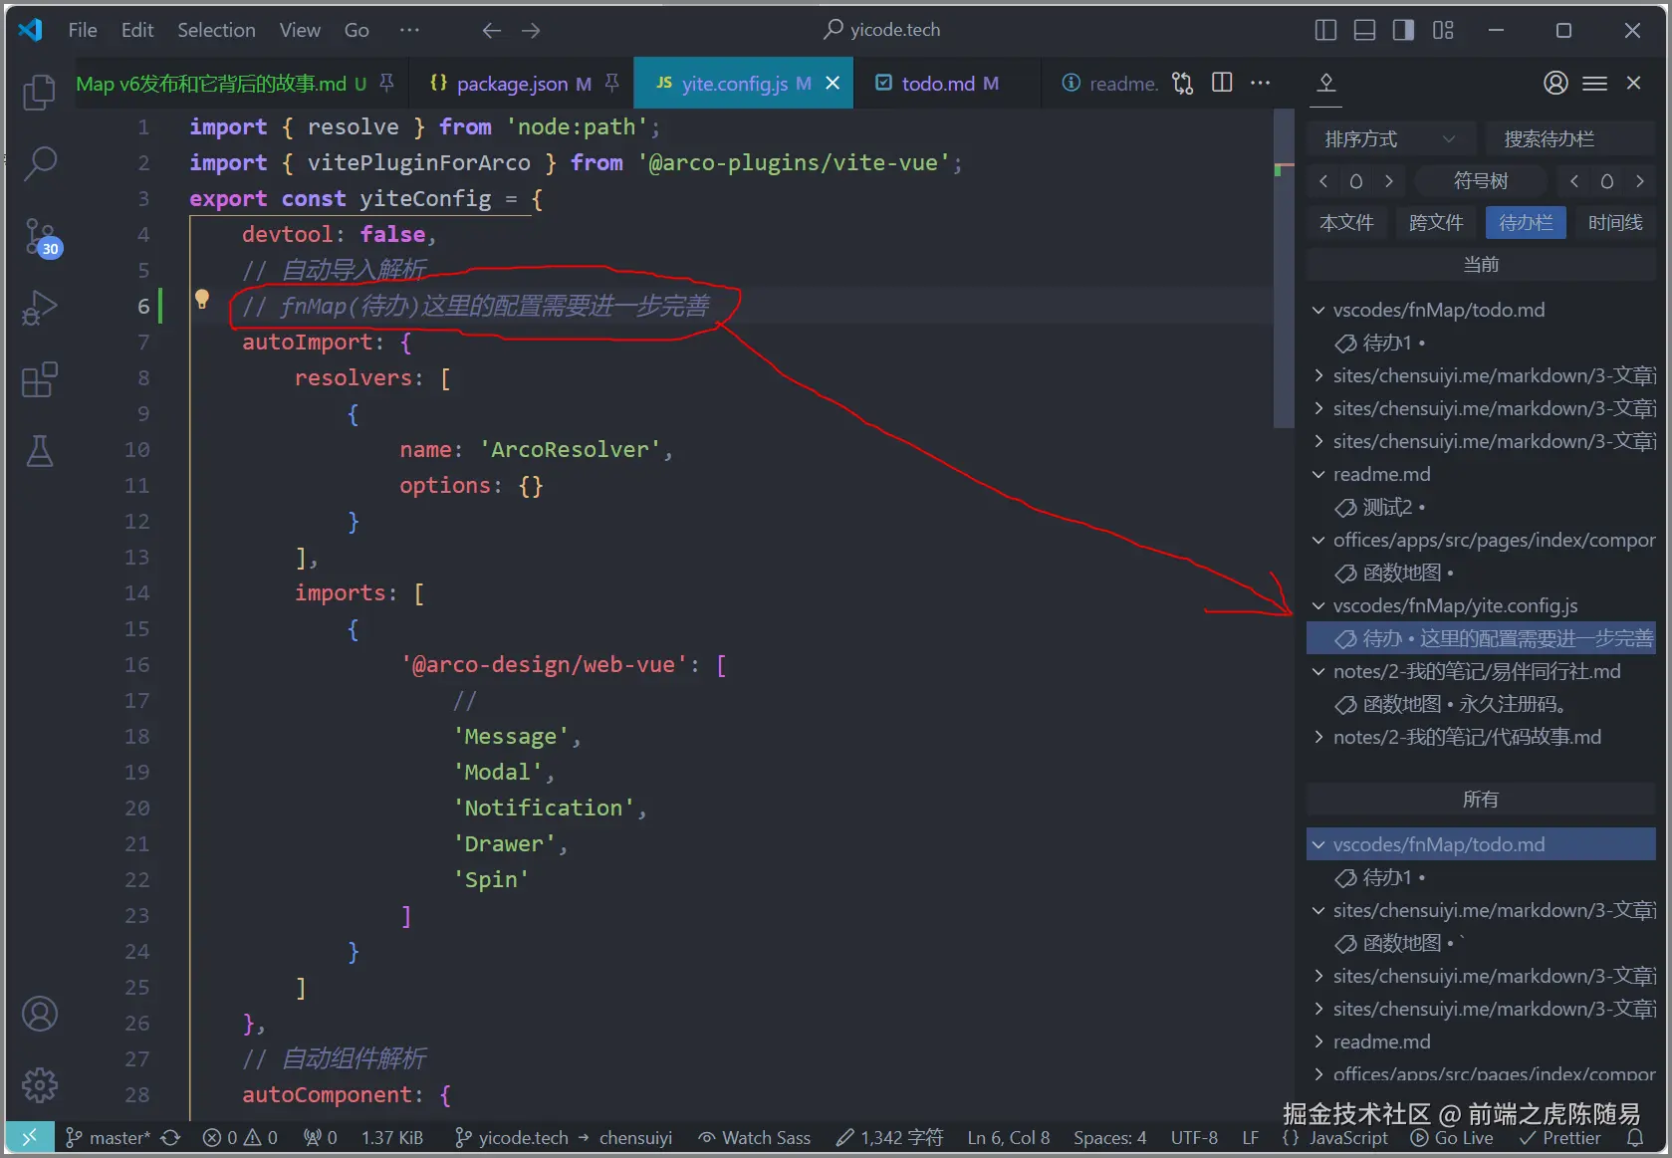Go forward with the title bar right arrow
Screen dimensions: 1672x1158
click(x=531, y=31)
